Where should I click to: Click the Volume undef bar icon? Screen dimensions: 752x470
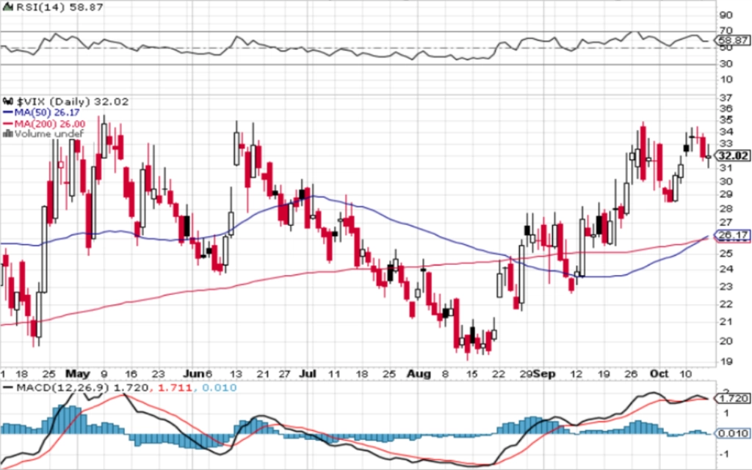point(7,134)
